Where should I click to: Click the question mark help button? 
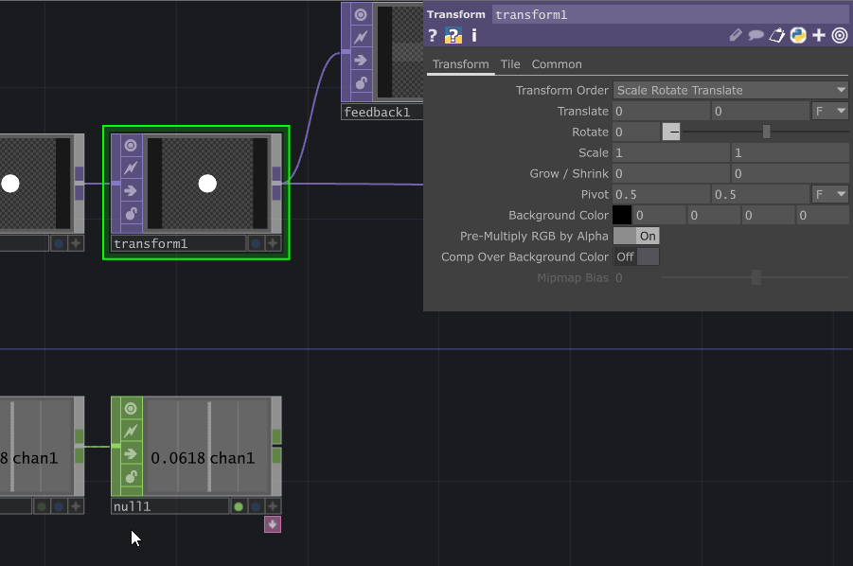434,35
